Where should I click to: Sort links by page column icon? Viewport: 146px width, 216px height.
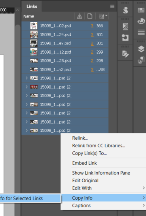point(90,16)
